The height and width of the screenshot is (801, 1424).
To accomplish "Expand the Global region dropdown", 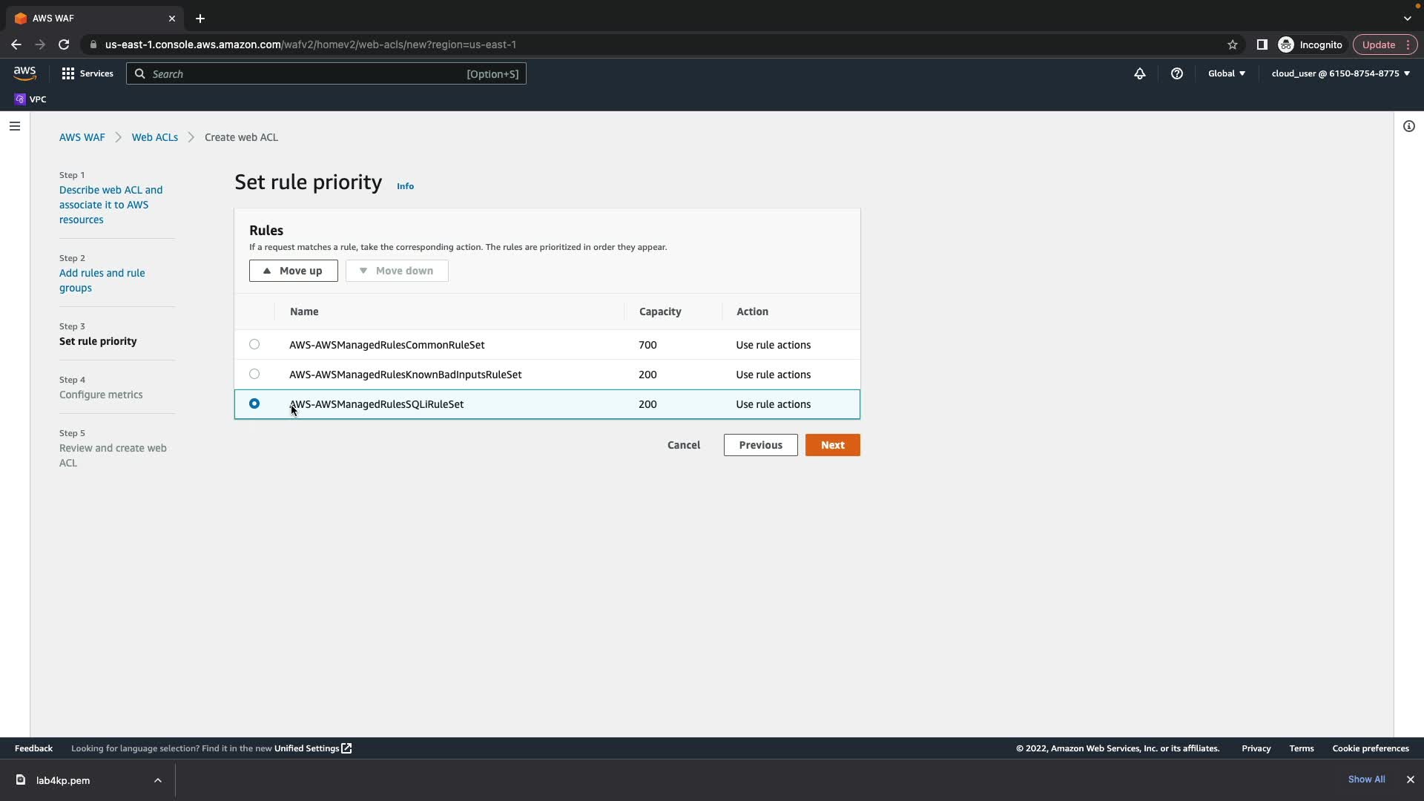I will tap(1227, 73).
